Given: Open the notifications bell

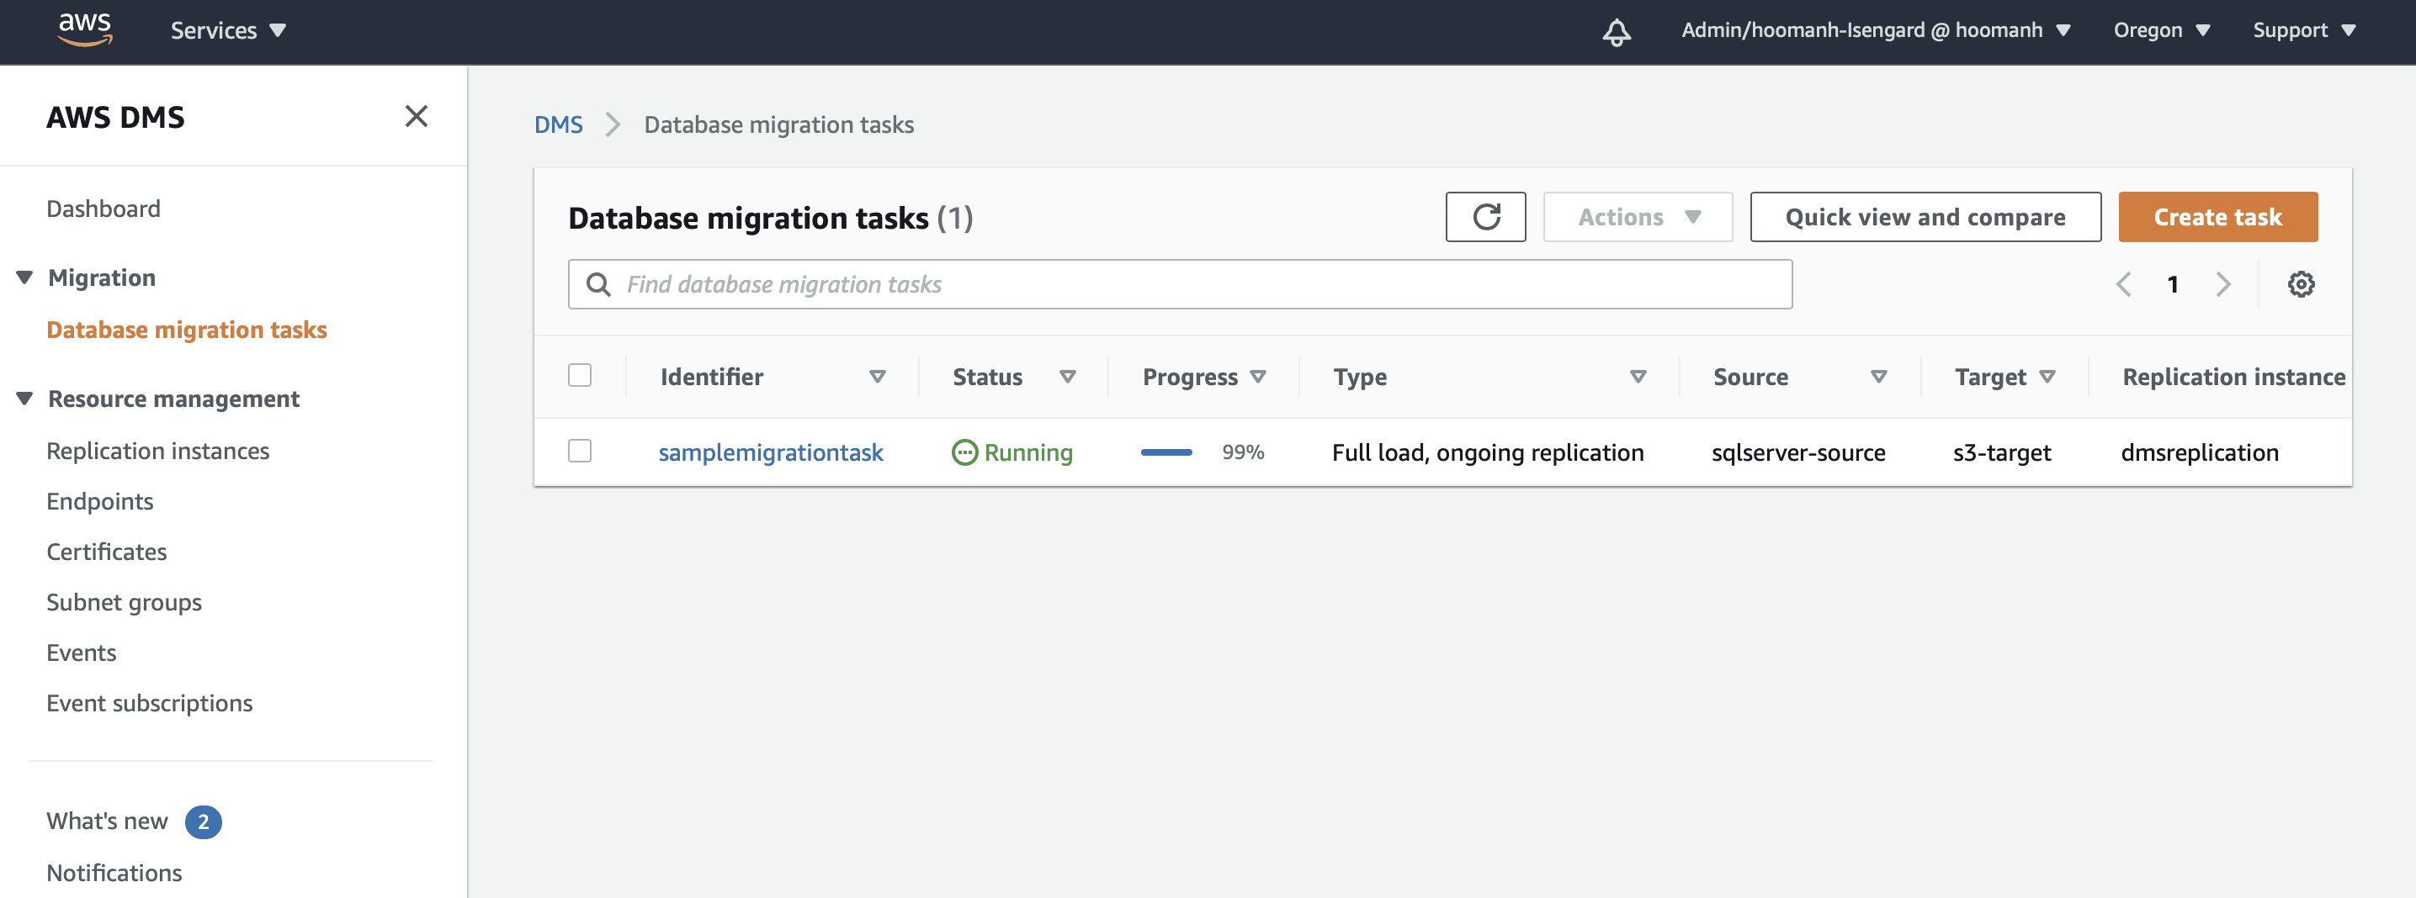Looking at the screenshot, I should pyautogui.click(x=1616, y=32).
